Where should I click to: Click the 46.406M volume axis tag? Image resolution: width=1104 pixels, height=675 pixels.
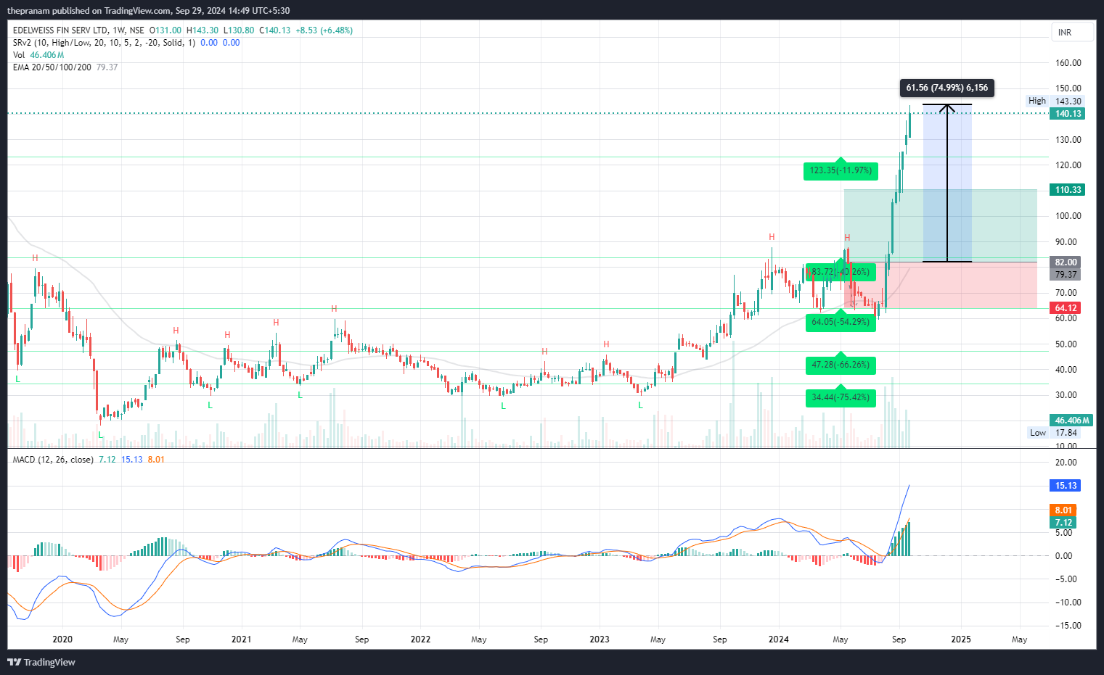(1071, 421)
